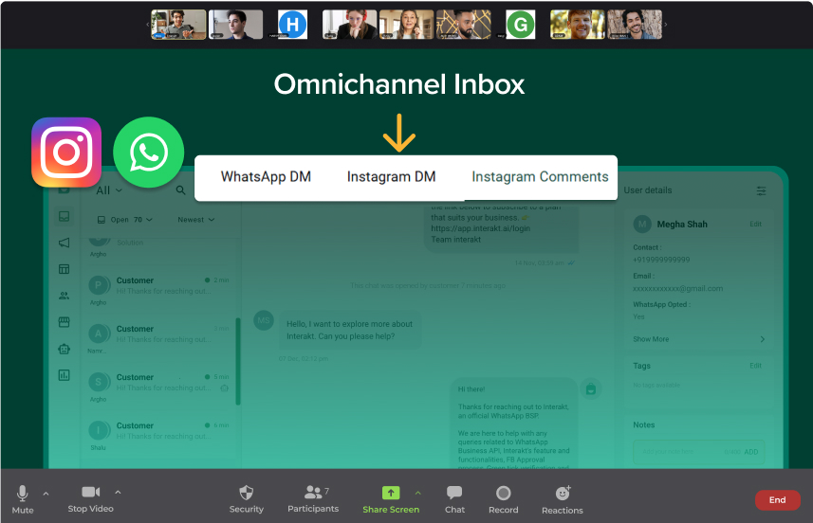This screenshot has height=523, width=813.
Task: Show previous participants with left arrow
Action: (x=148, y=25)
